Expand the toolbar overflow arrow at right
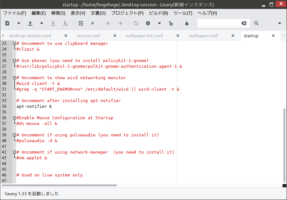 [x=279, y=23]
